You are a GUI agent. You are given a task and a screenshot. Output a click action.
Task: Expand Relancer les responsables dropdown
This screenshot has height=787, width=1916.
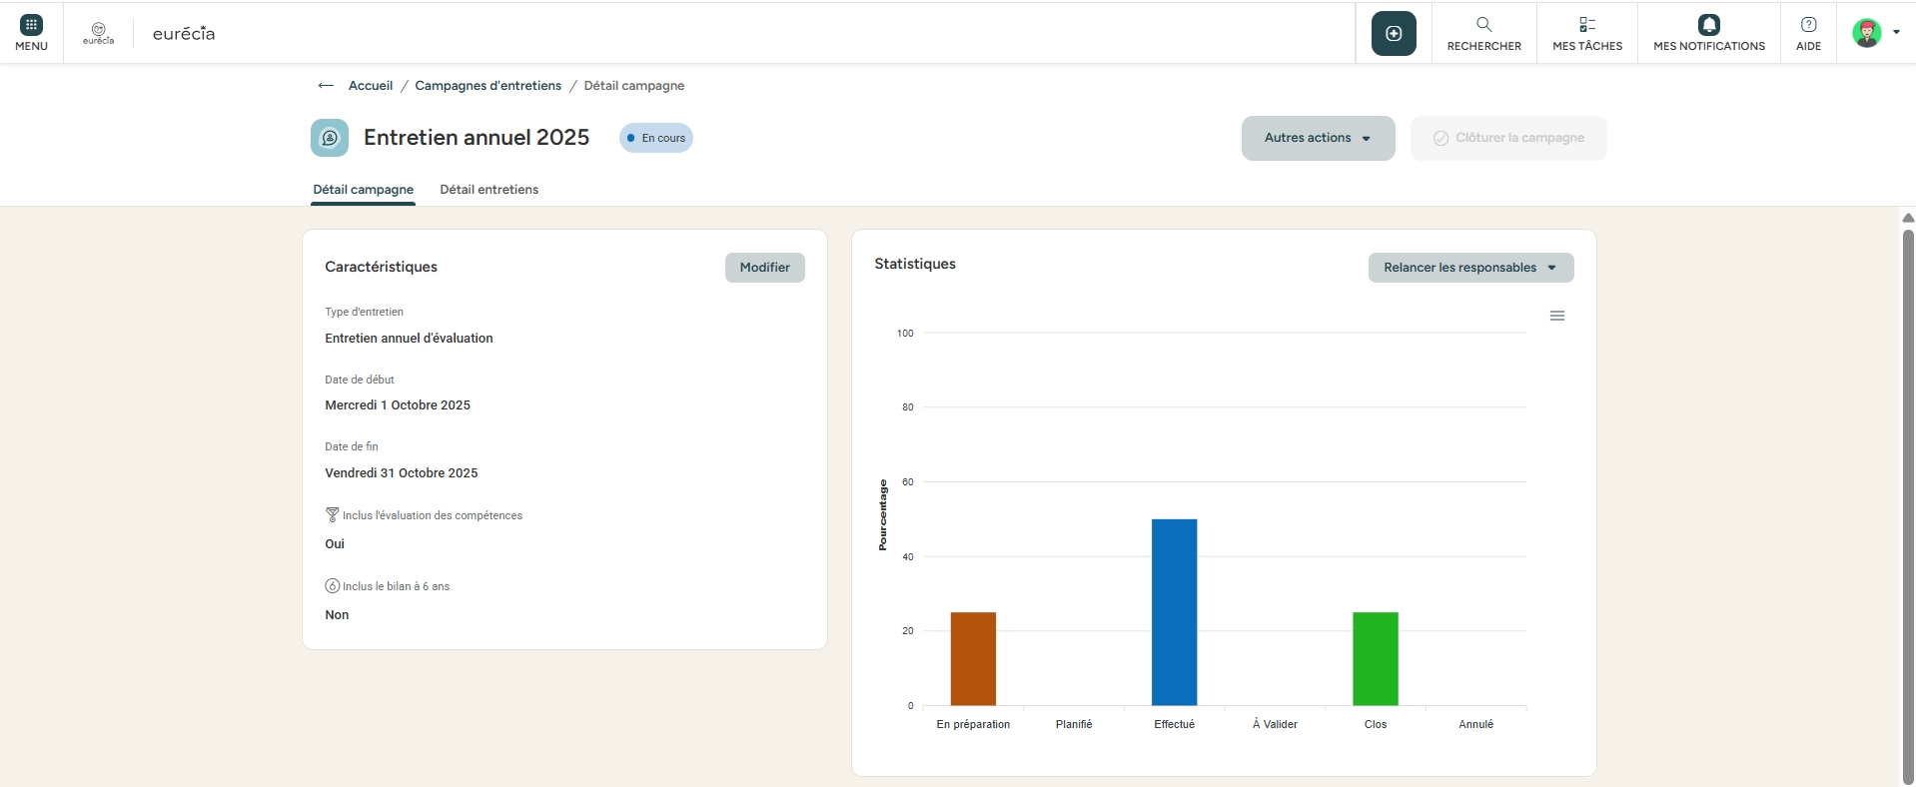coord(1469,268)
